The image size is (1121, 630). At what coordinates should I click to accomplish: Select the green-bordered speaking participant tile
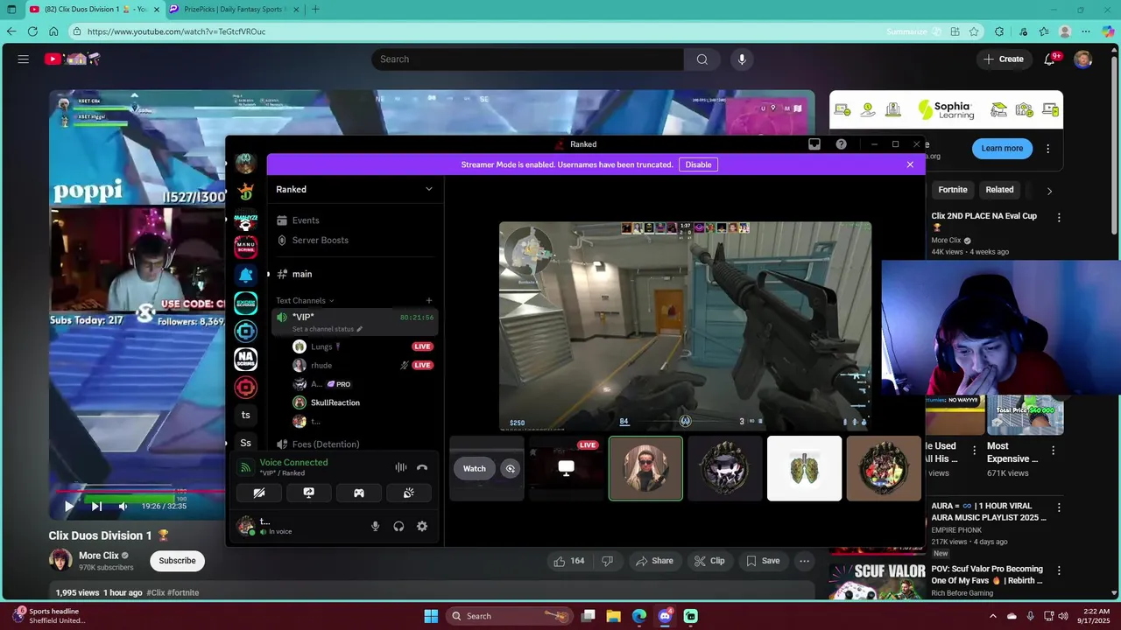645,468
